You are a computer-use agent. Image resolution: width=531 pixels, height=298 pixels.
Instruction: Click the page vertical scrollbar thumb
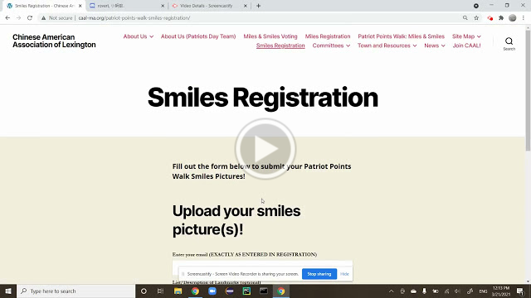[528, 90]
